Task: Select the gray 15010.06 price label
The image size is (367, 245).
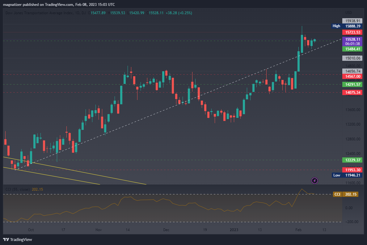Action: point(352,58)
